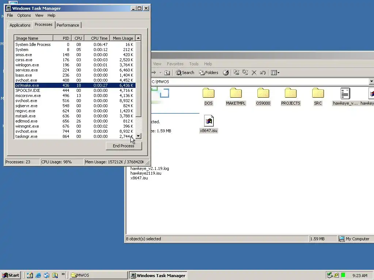Click the Outlook Express quick launch icon

(46, 275)
